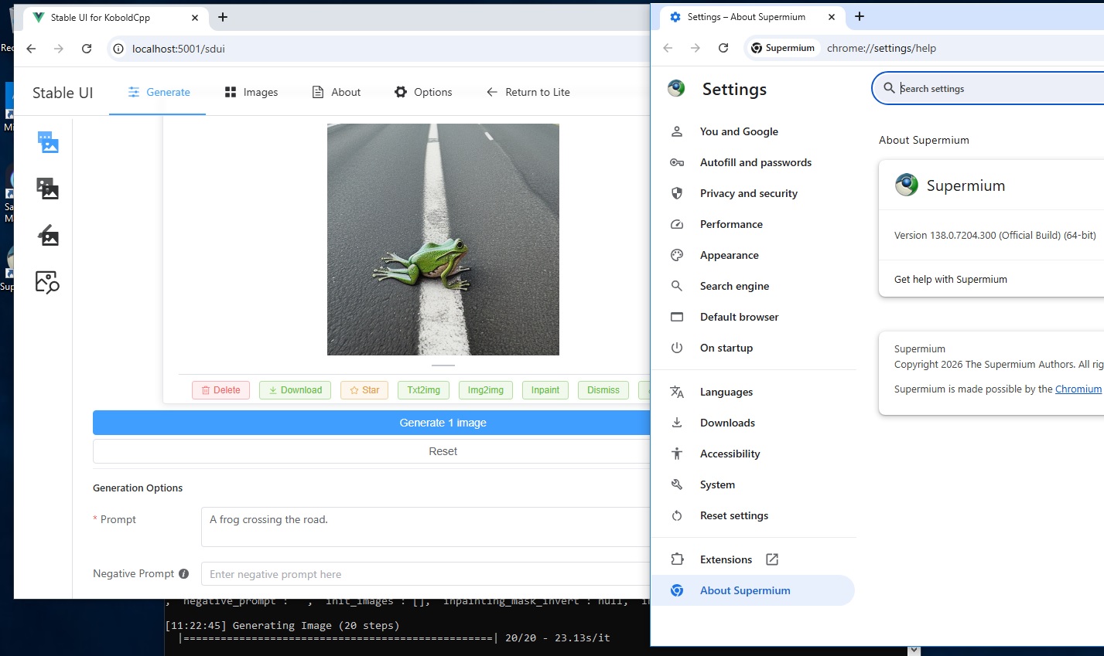
Task: Open Accessibility settings
Action: point(730,454)
